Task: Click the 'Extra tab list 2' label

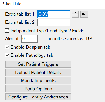Action: [20, 22]
